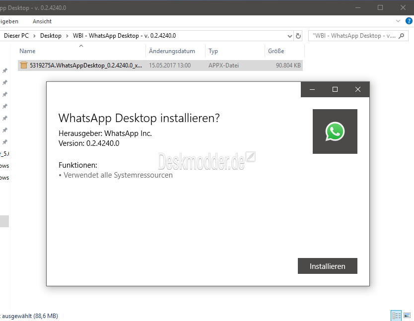
Task: Click the "ausgewählt (88,6 MB)" status text
Action: pyautogui.click(x=30, y=316)
